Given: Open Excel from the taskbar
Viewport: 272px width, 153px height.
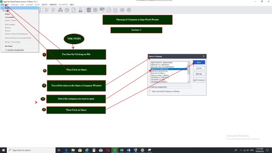Looking at the screenshot, I should point(122,150).
